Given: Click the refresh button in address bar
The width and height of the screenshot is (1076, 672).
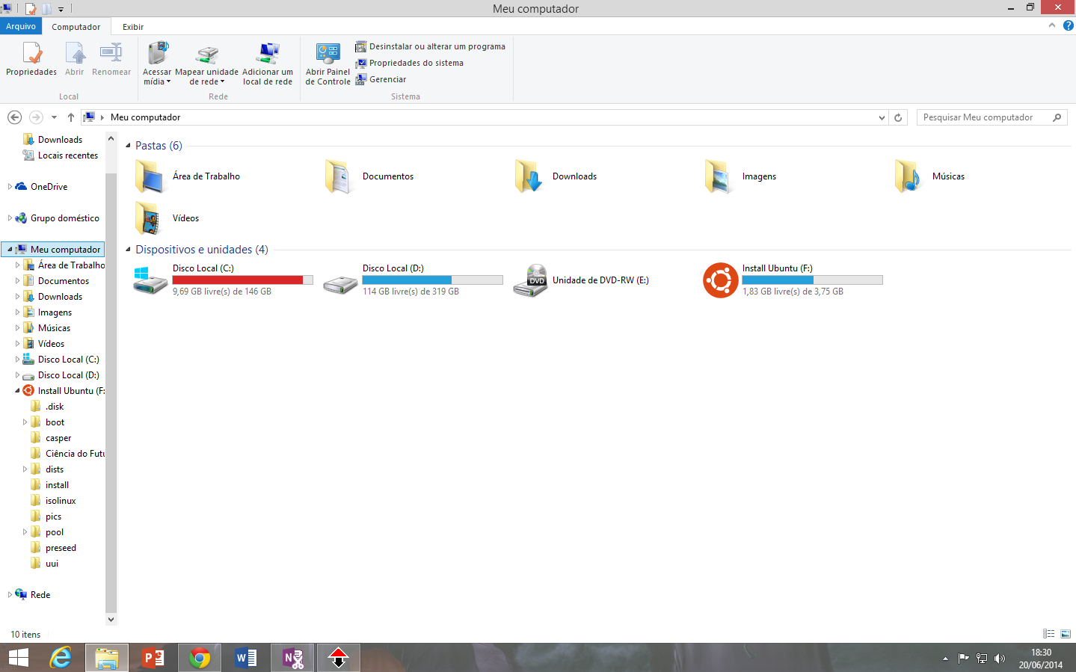Looking at the screenshot, I should click(898, 117).
